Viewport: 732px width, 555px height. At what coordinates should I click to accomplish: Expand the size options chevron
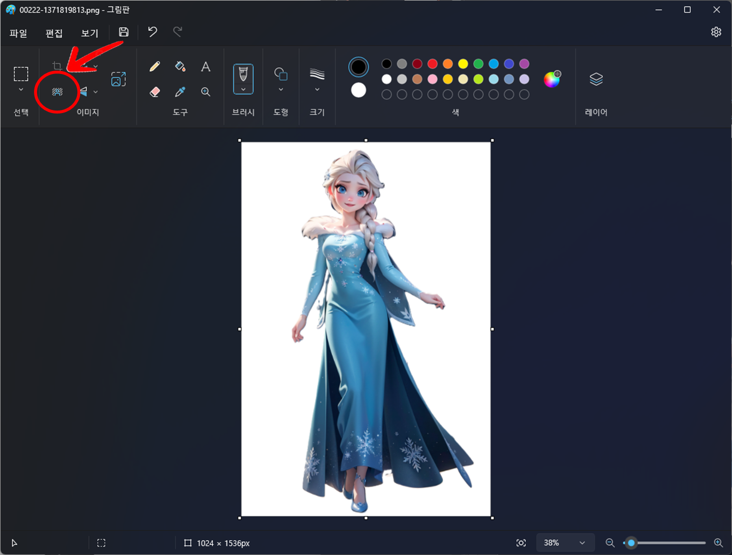317,90
